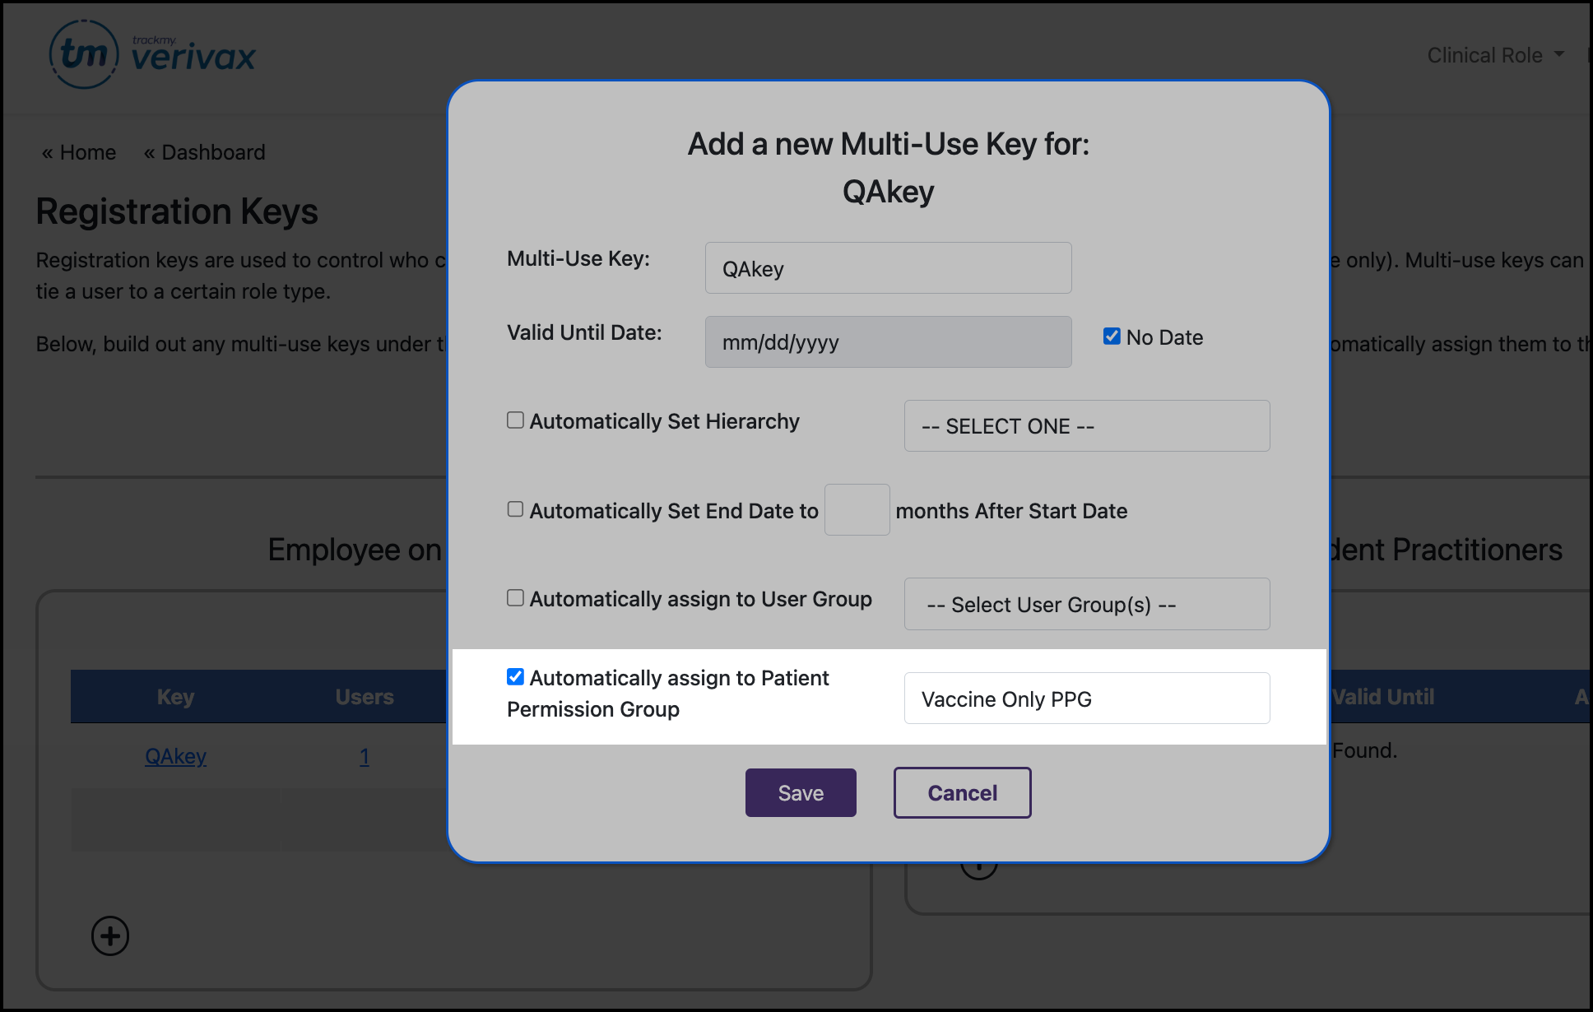Expand the Clinical Role menu
Viewport: 1593px width, 1012px height.
click(x=1494, y=54)
